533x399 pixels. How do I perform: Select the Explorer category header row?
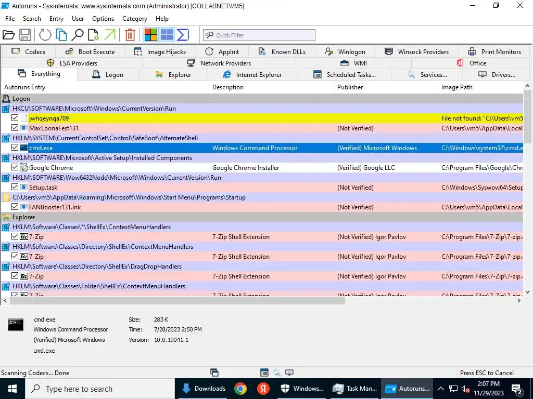pos(262,217)
